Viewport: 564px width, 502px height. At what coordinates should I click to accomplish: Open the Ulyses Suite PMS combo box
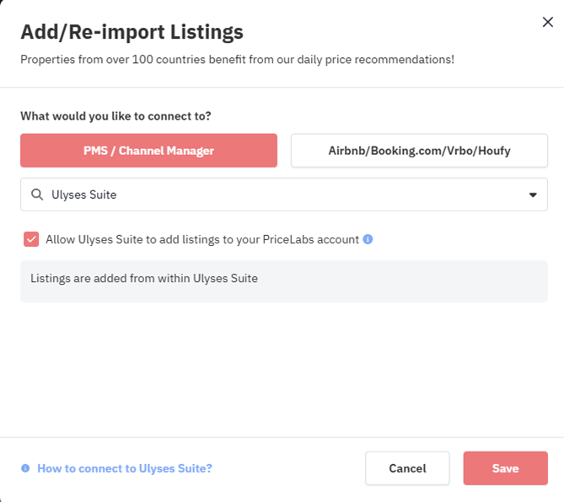(x=284, y=195)
